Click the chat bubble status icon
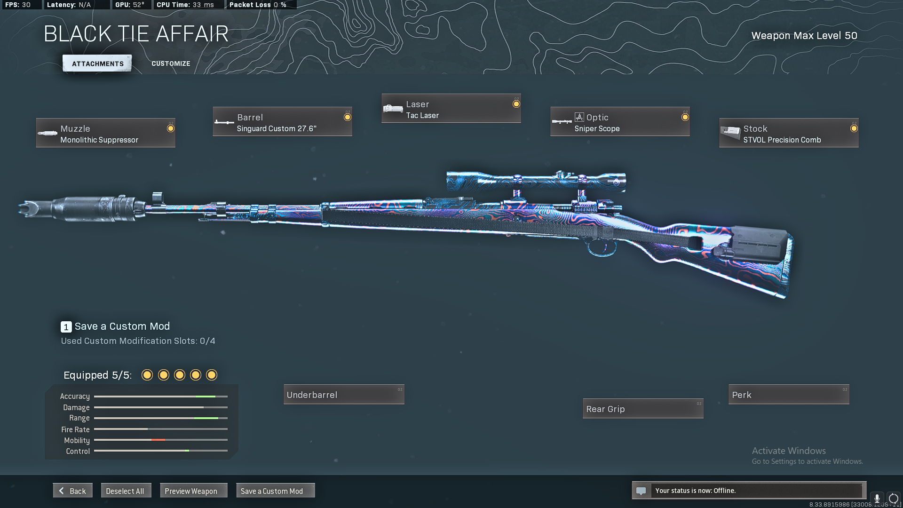 [641, 491]
